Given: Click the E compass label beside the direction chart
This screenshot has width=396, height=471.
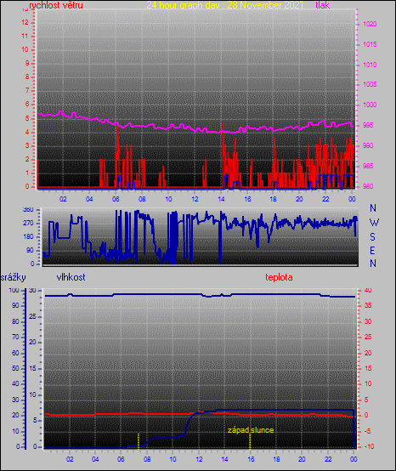Looking at the screenshot, I should click(372, 251).
